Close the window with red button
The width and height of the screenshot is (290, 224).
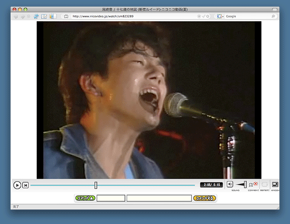pyautogui.click(x=14, y=9)
